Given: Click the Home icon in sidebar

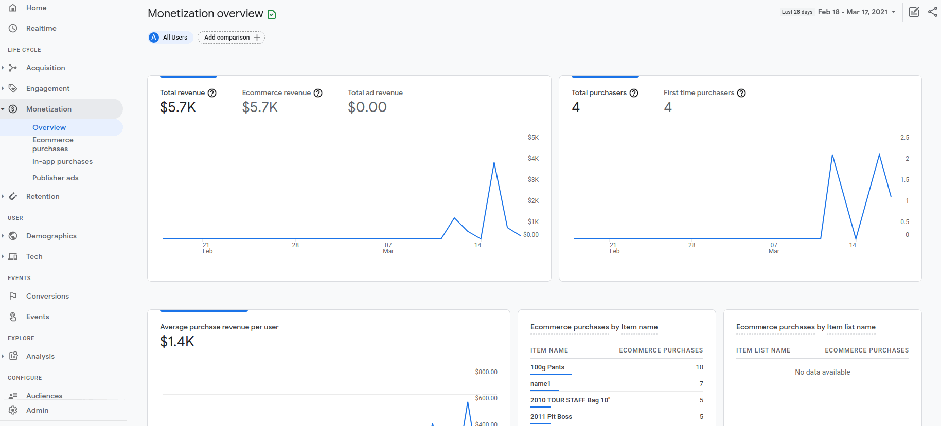Looking at the screenshot, I should click(13, 8).
